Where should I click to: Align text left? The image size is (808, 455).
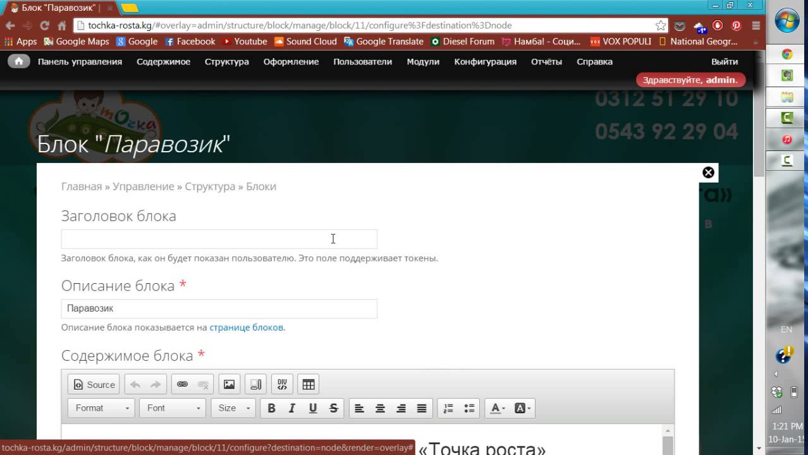[x=359, y=408]
